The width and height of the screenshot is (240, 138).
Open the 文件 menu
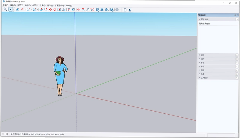click(x=5, y=5)
